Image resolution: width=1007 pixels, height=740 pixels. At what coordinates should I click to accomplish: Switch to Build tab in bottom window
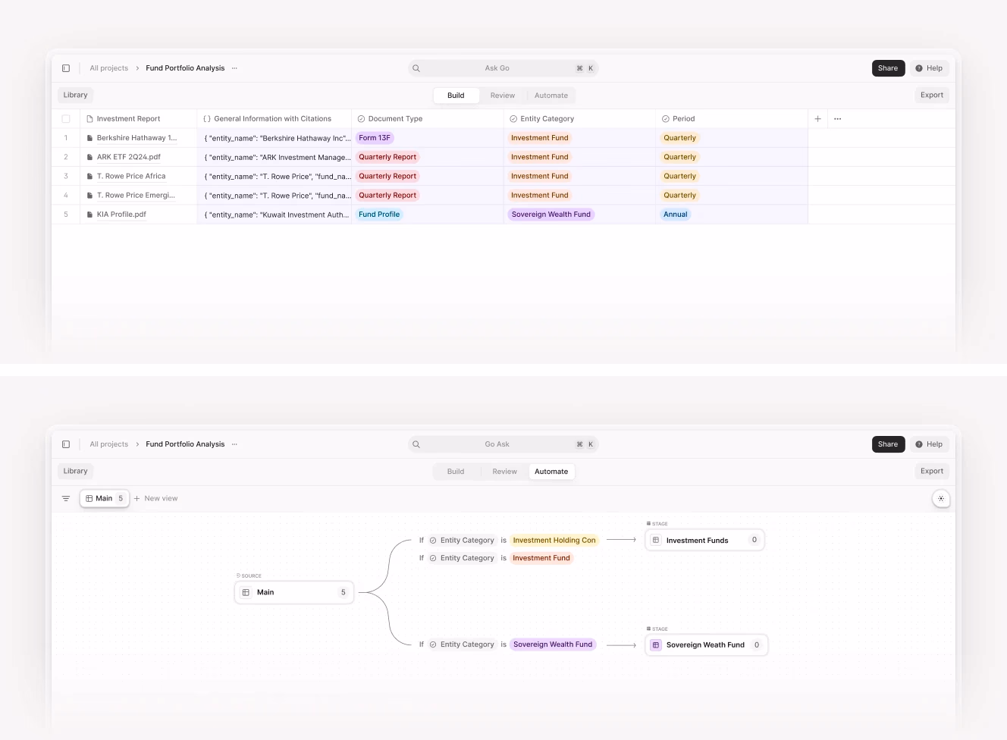456,472
